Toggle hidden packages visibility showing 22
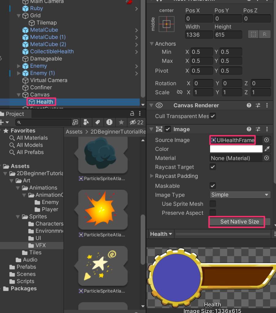Image resolution: width=276 pixels, height=313 pixels. tap(136, 122)
